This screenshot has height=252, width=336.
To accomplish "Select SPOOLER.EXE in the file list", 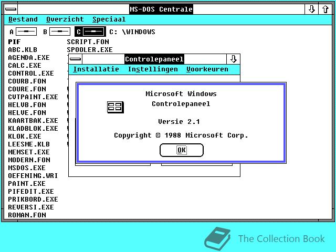I will coord(90,50).
